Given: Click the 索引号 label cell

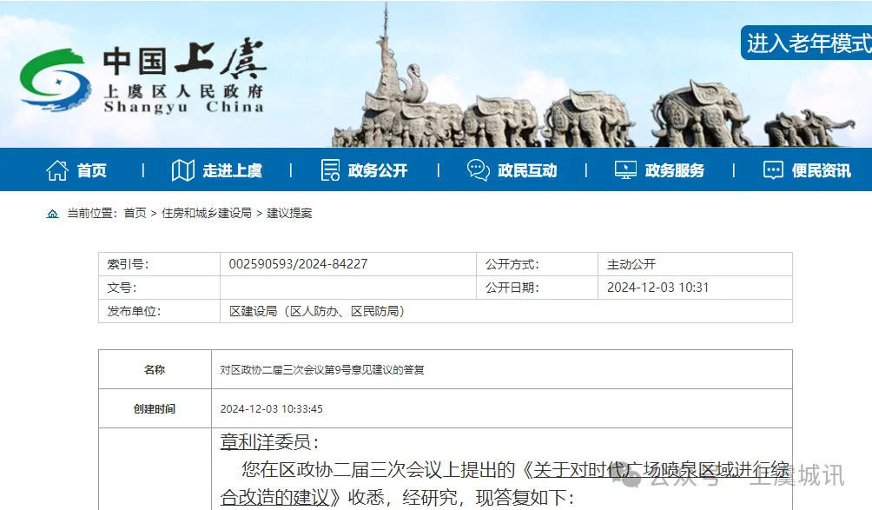Looking at the screenshot, I should coord(160,264).
